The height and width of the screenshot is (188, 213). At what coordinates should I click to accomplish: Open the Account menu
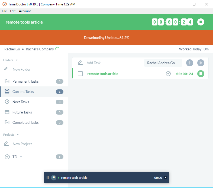[25, 11]
